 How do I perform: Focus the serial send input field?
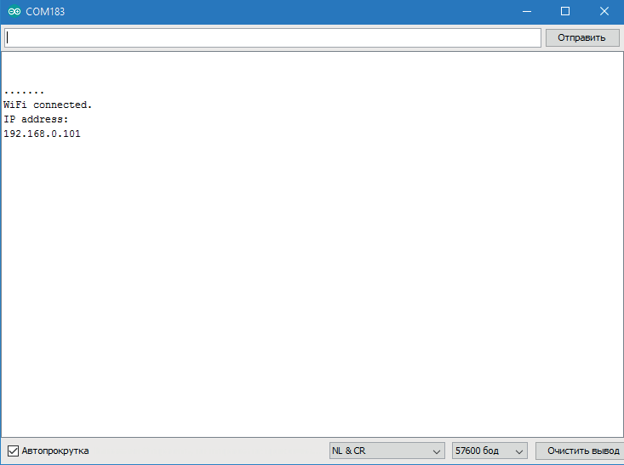(272, 37)
